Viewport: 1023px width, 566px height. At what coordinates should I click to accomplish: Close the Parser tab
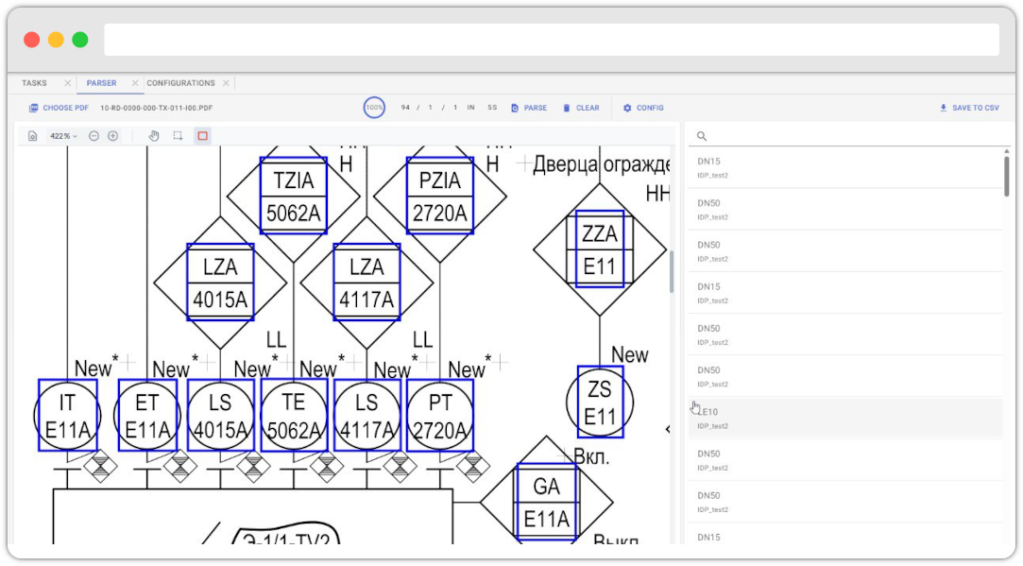pyautogui.click(x=135, y=83)
